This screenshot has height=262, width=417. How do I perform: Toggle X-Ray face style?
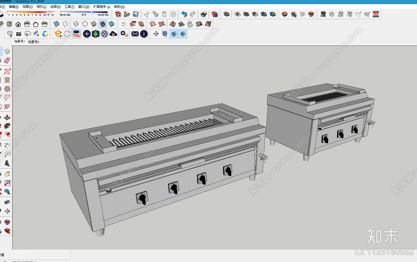56,24
